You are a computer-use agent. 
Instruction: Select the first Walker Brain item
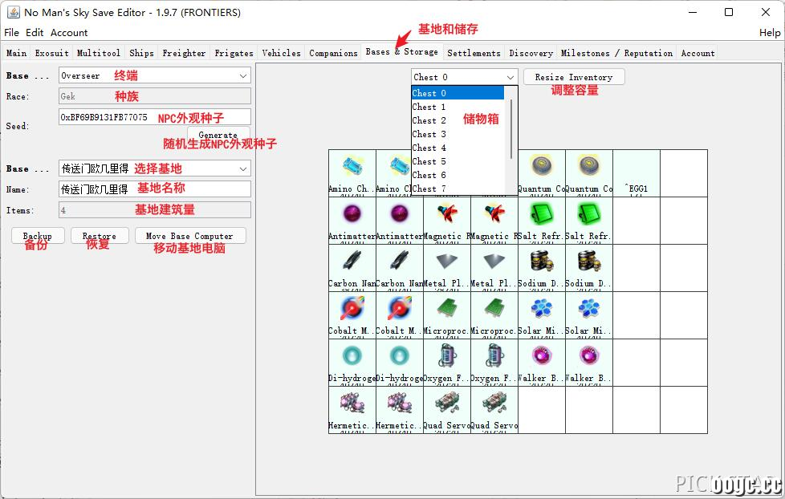point(541,363)
